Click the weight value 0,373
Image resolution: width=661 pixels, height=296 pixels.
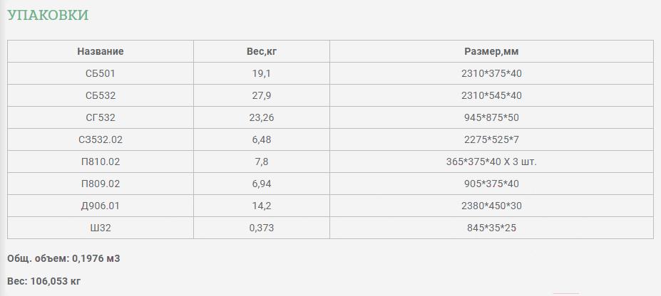click(262, 228)
